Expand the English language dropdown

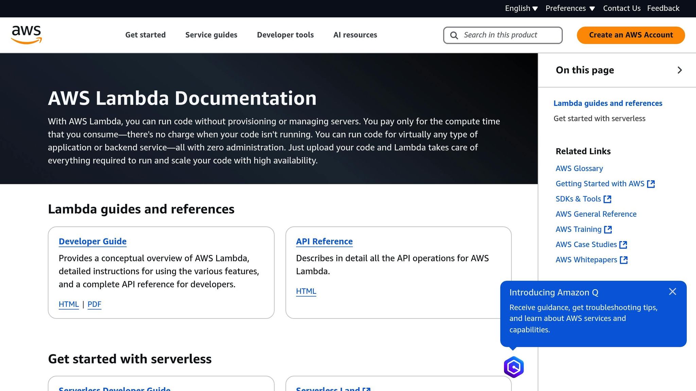pyautogui.click(x=521, y=8)
